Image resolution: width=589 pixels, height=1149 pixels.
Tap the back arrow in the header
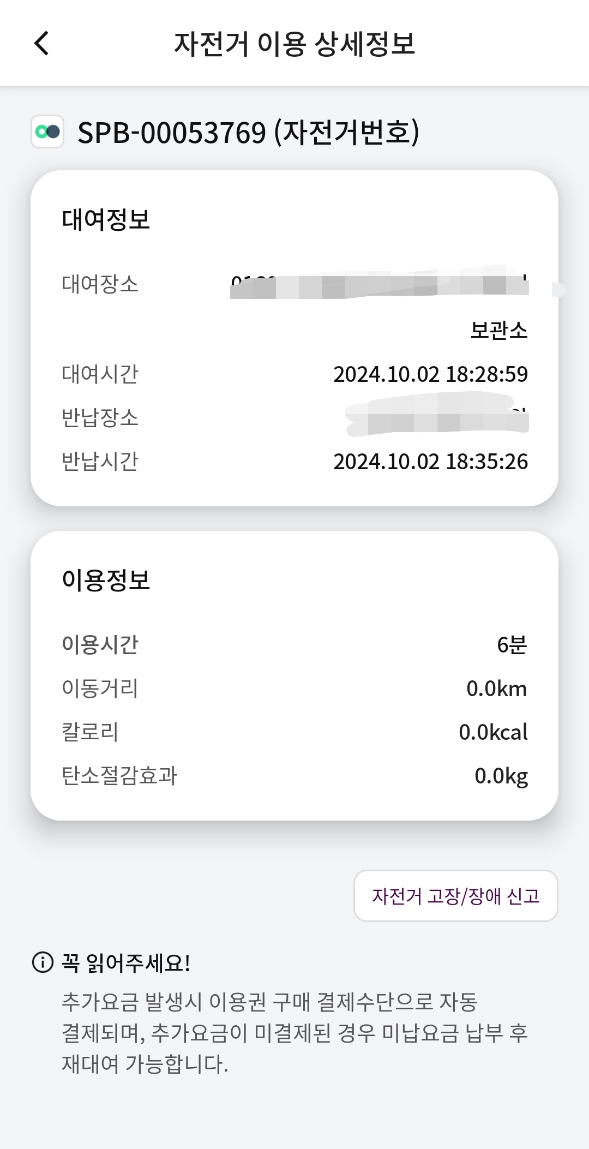point(42,44)
